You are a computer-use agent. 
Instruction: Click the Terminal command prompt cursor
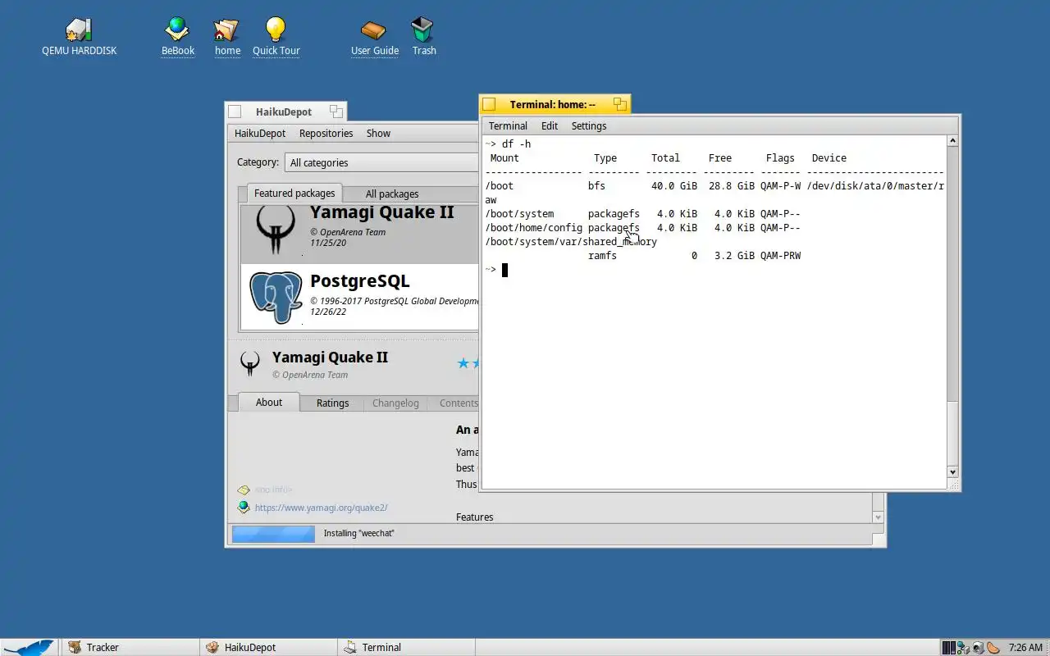point(504,270)
